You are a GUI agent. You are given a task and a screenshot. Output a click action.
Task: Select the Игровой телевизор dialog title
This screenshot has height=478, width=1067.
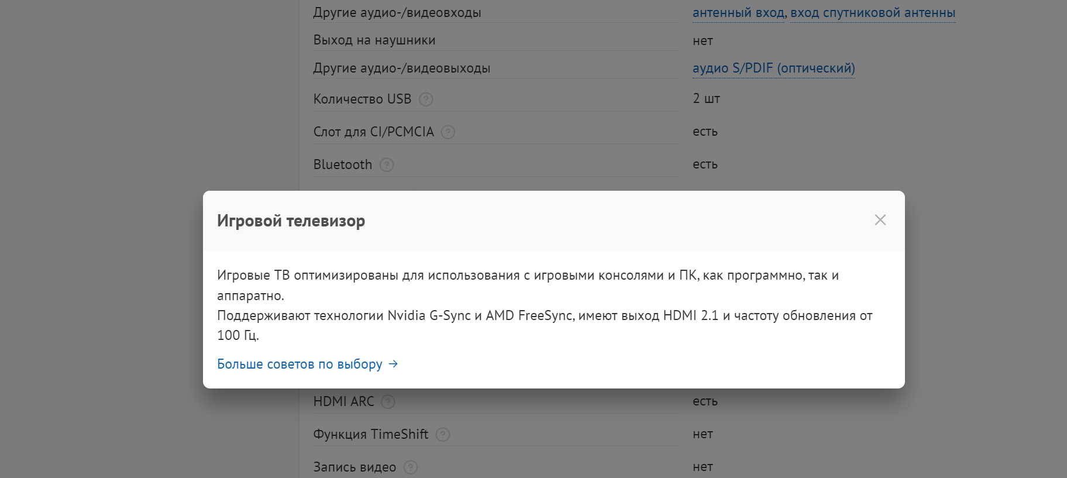click(291, 221)
